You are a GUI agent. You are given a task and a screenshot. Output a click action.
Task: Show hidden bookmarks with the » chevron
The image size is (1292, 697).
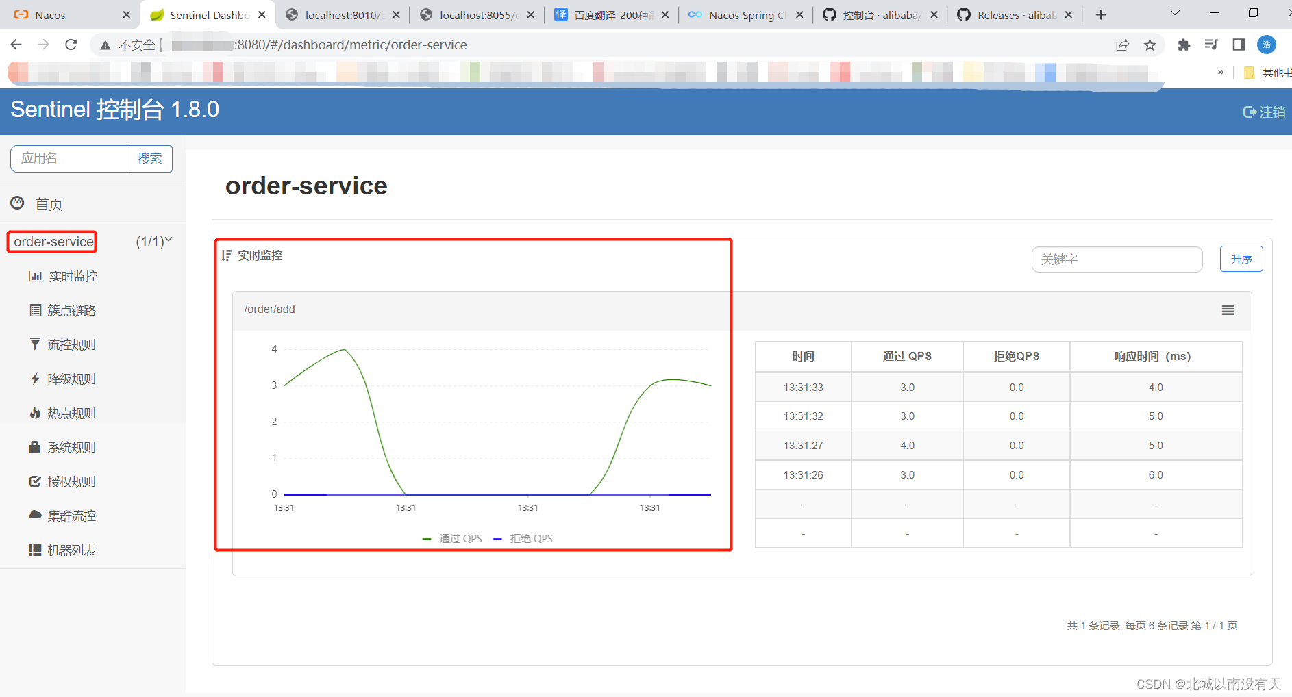pos(1221,72)
